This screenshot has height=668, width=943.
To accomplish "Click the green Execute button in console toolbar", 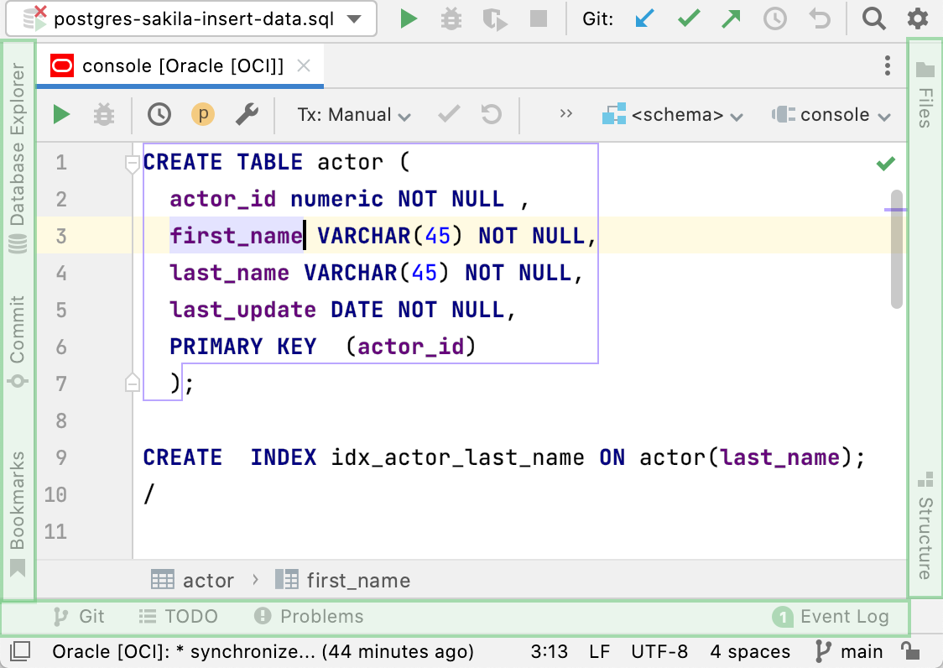I will click(x=61, y=115).
